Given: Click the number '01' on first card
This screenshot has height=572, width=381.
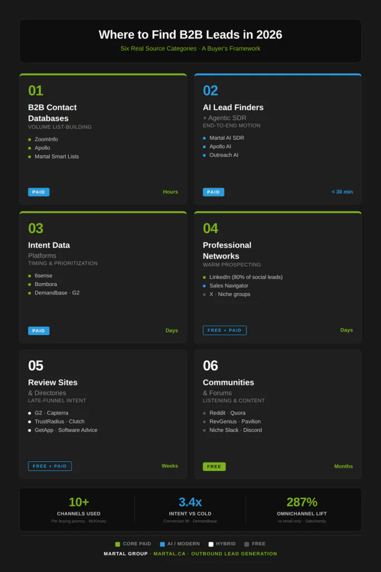Looking at the screenshot, I should point(36,90).
